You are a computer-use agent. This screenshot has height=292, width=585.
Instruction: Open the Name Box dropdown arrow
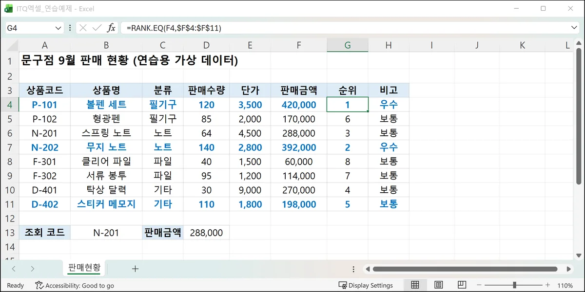pyautogui.click(x=58, y=28)
